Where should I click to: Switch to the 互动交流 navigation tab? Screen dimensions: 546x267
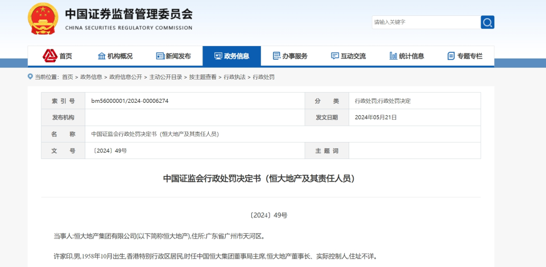point(348,56)
